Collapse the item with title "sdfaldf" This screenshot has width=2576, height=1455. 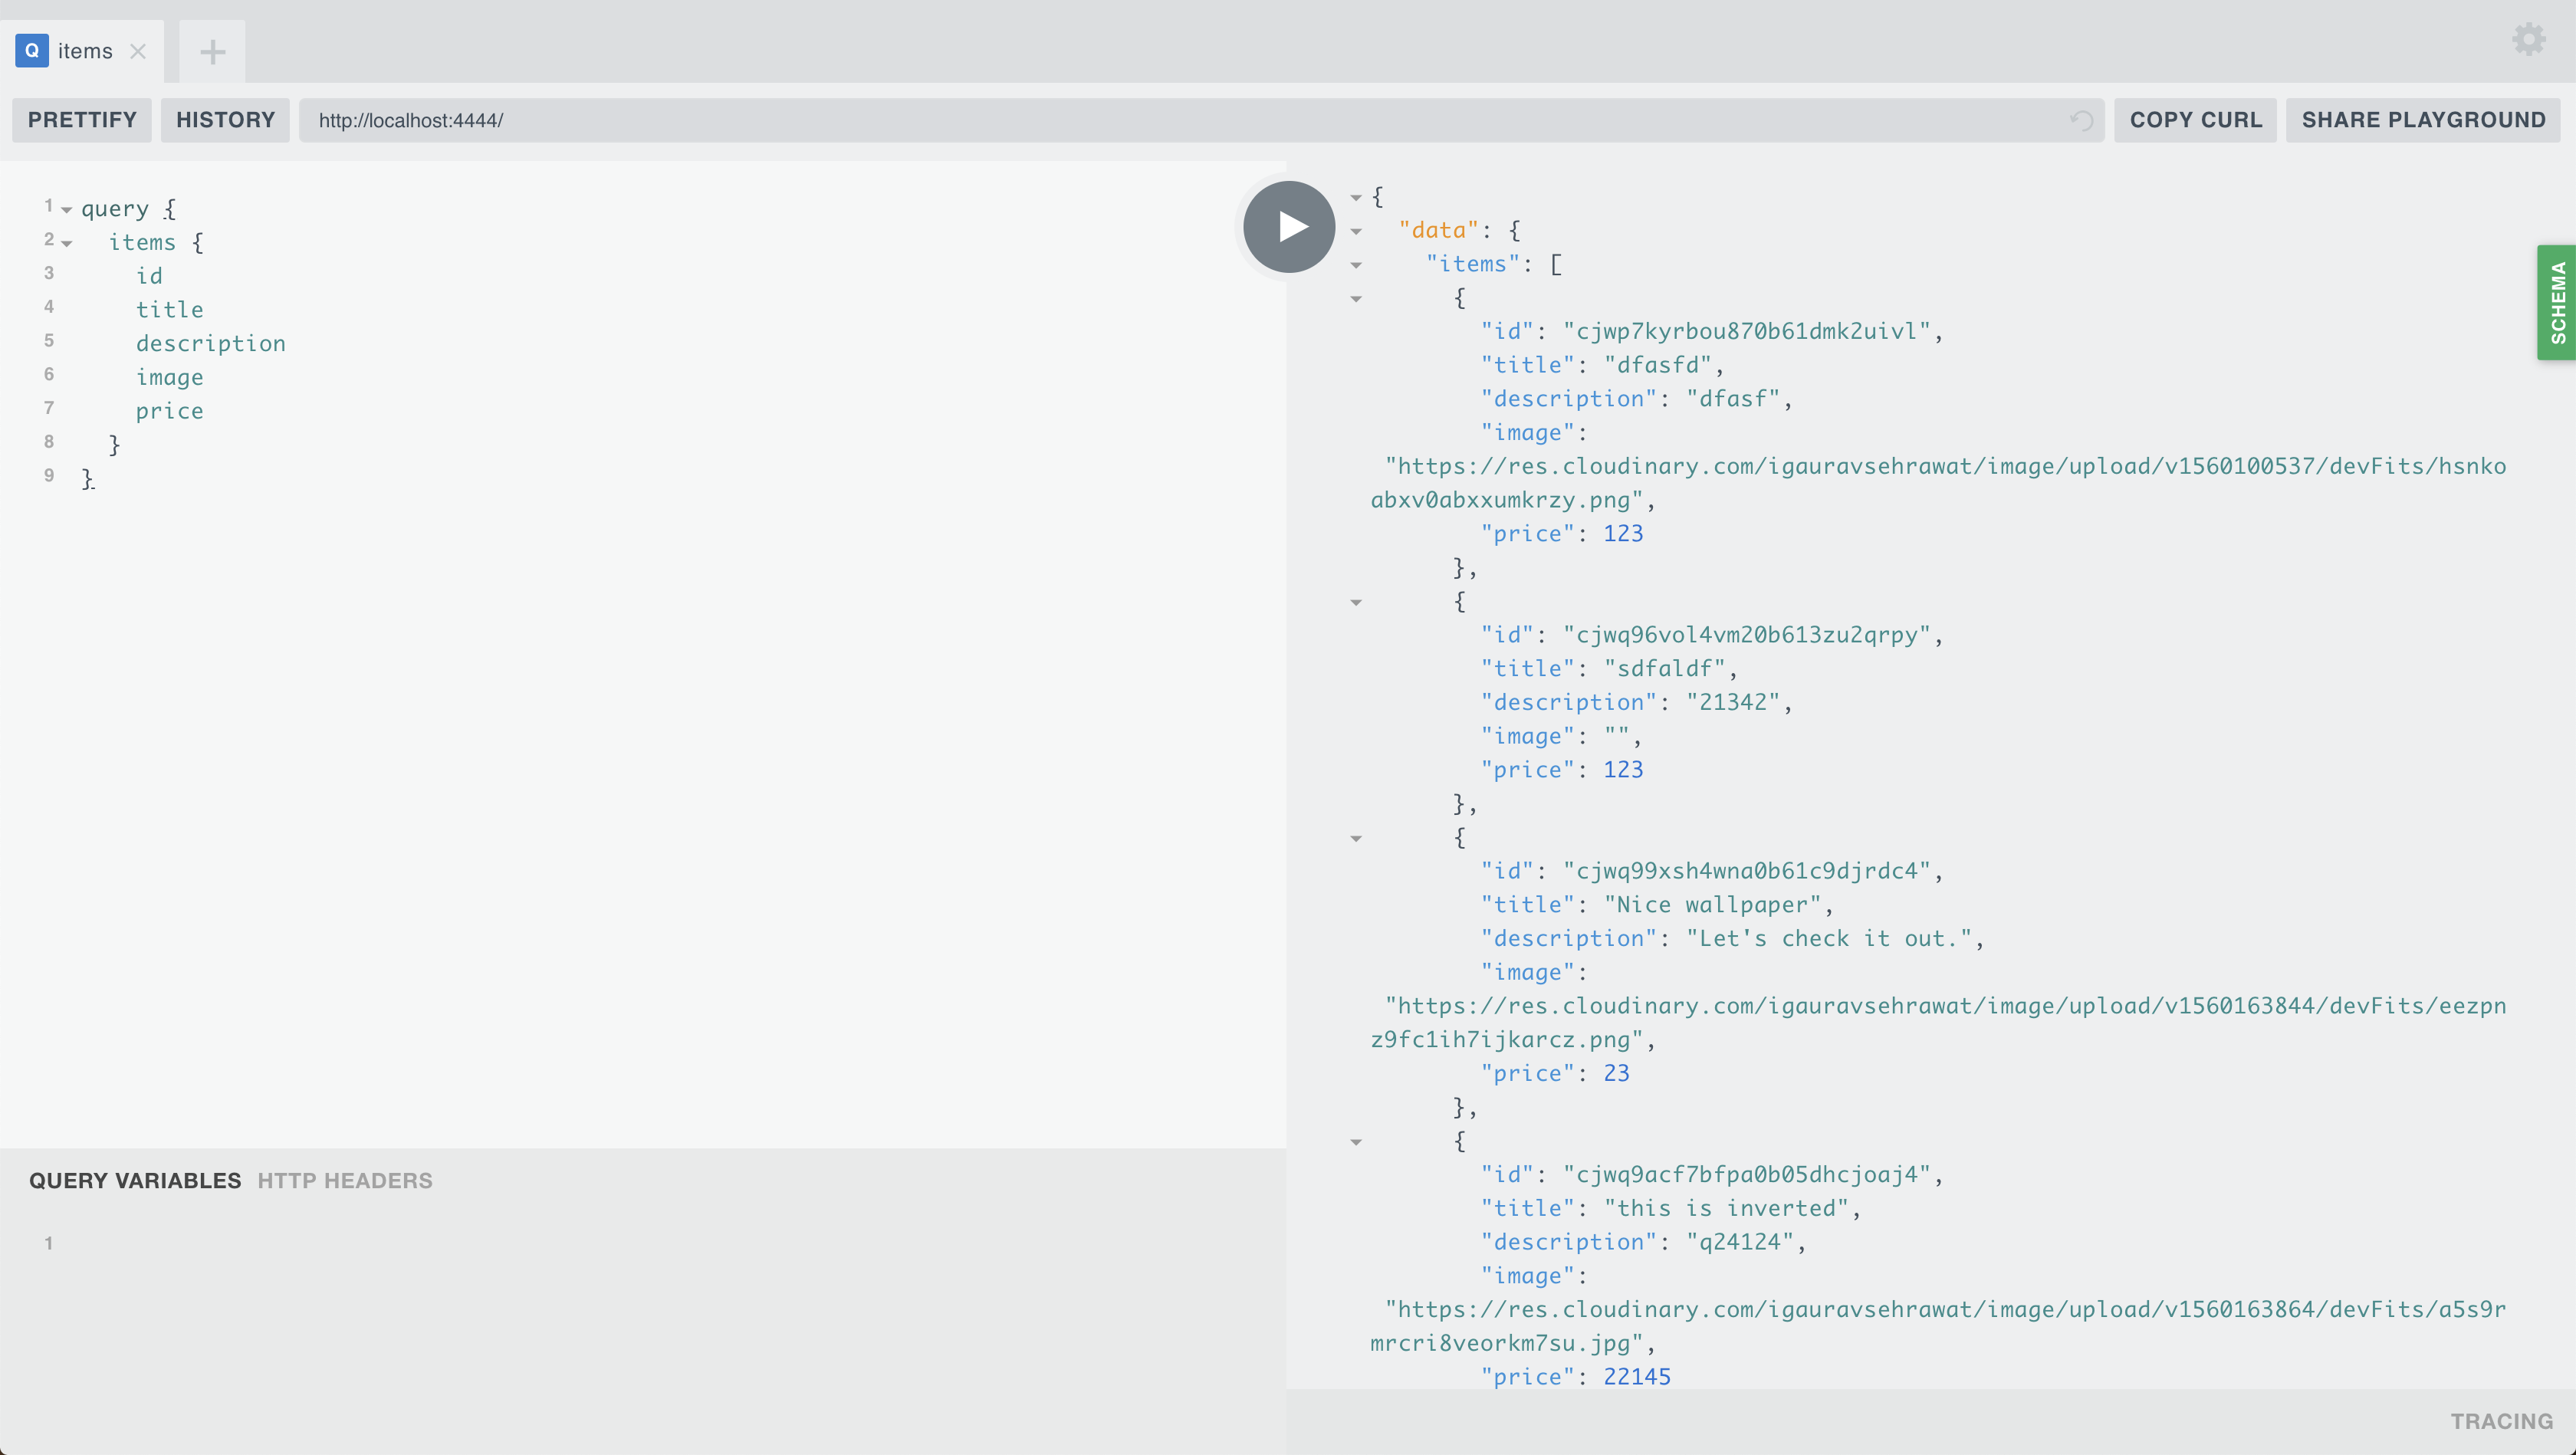(1356, 603)
